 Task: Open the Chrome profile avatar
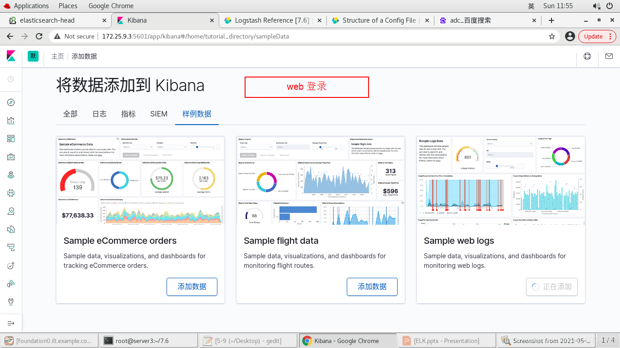click(570, 36)
